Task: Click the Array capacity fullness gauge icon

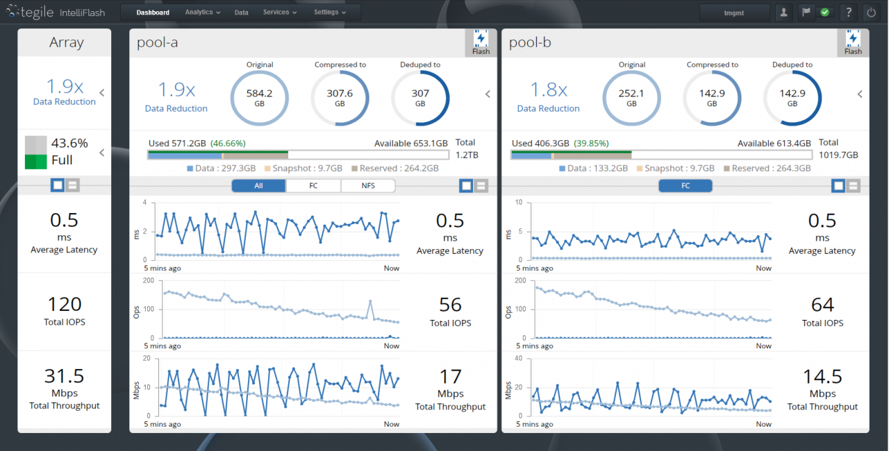Action: tap(35, 153)
